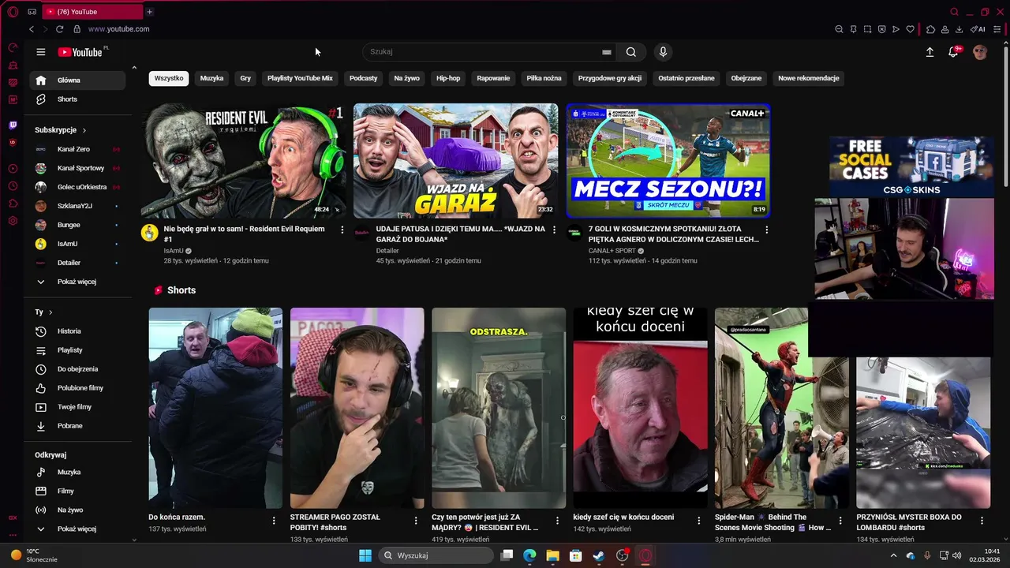Screen dimensions: 1010x568
Task: Open the Opera AI assistant button
Action: coord(978,29)
